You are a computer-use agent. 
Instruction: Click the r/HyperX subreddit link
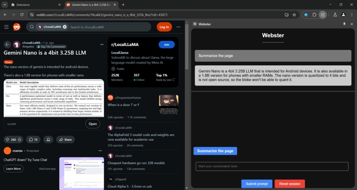120,179
